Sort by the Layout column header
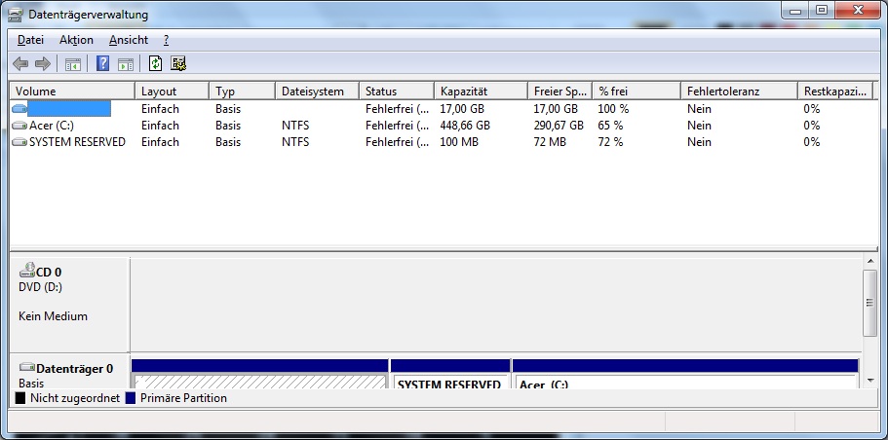Viewport: 888px width, 440px height. click(173, 92)
